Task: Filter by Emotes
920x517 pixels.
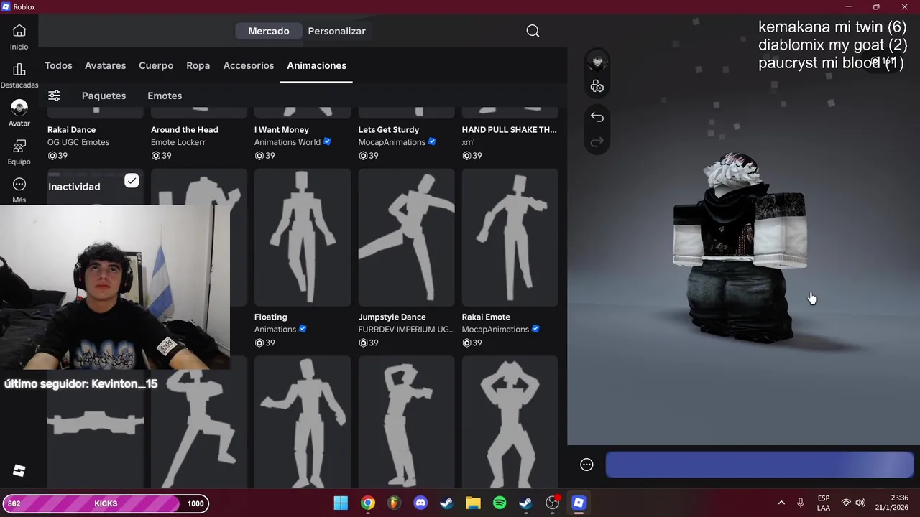Action: tap(165, 96)
